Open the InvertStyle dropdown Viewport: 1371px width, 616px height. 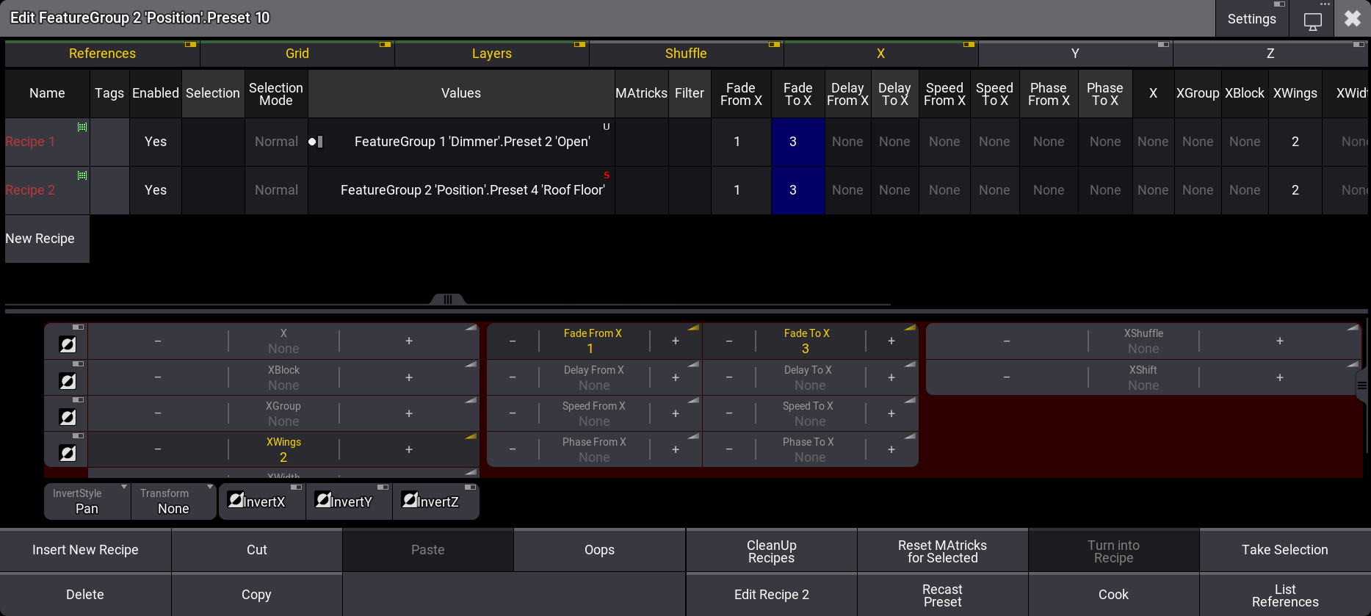point(87,501)
